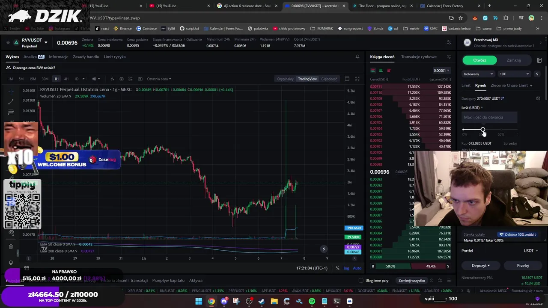Open the futures calculator icon
The height and width of the screenshot is (308, 548).
pyautogui.click(x=539, y=60)
